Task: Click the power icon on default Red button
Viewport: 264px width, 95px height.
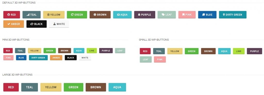Action: (x=9, y=15)
